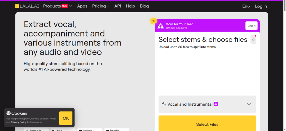Accept cookies with the OK button

coord(66,118)
